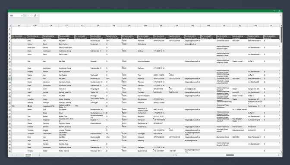The width and height of the screenshot is (290, 165).
Task: Click the vertical scrollbar thumb
Action: pos(281,35)
